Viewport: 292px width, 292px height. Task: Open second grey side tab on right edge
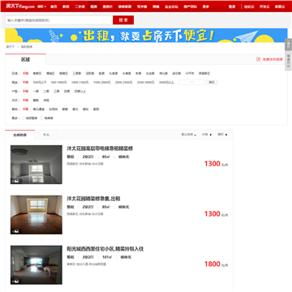tap(288, 61)
